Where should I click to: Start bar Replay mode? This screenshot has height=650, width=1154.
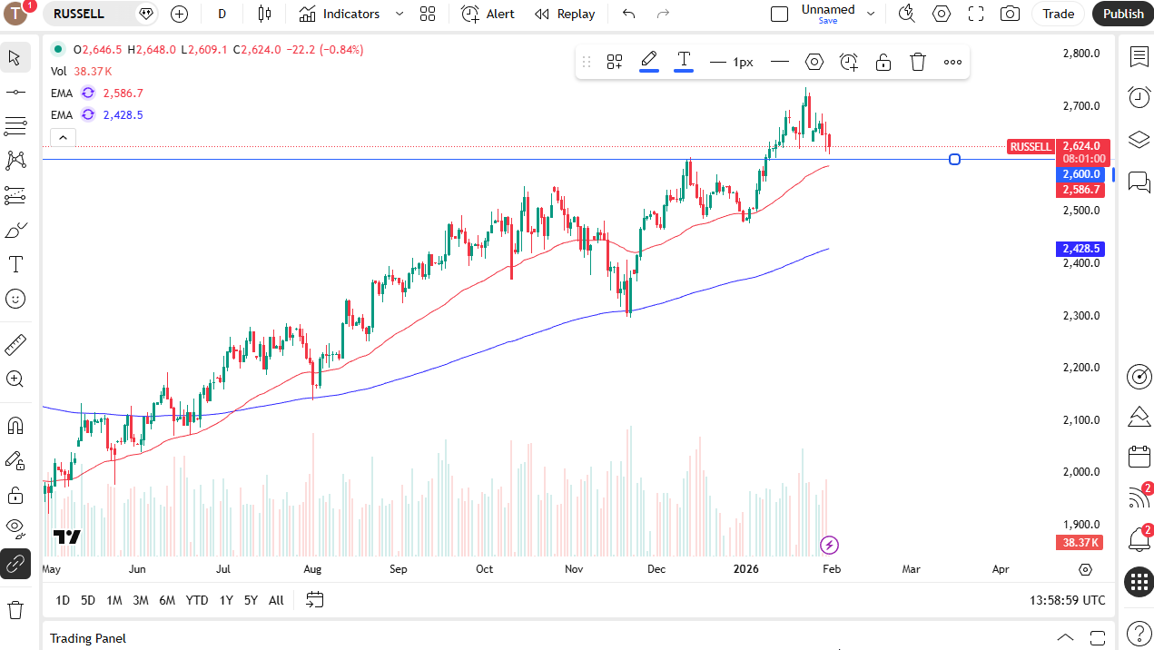coord(565,14)
